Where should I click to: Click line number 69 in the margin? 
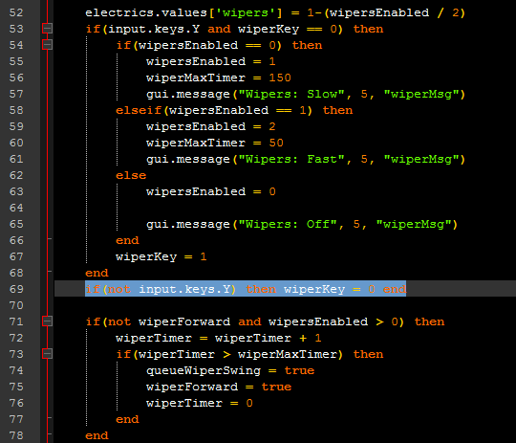point(16,289)
